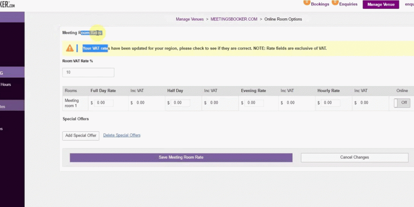Screen dimensions: 414x207
Task: Click the orange Enquiries count badge
Action: coord(336,2)
